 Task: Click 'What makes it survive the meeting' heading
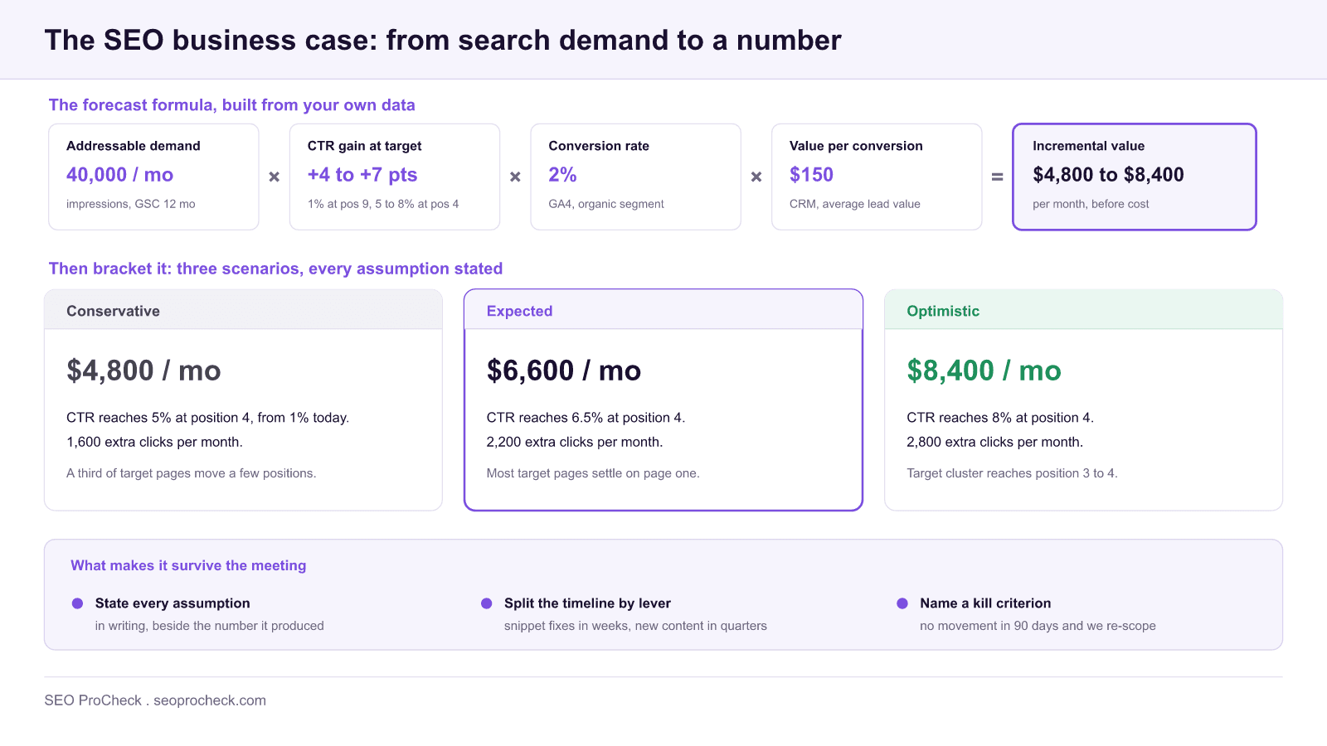[188, 565]
